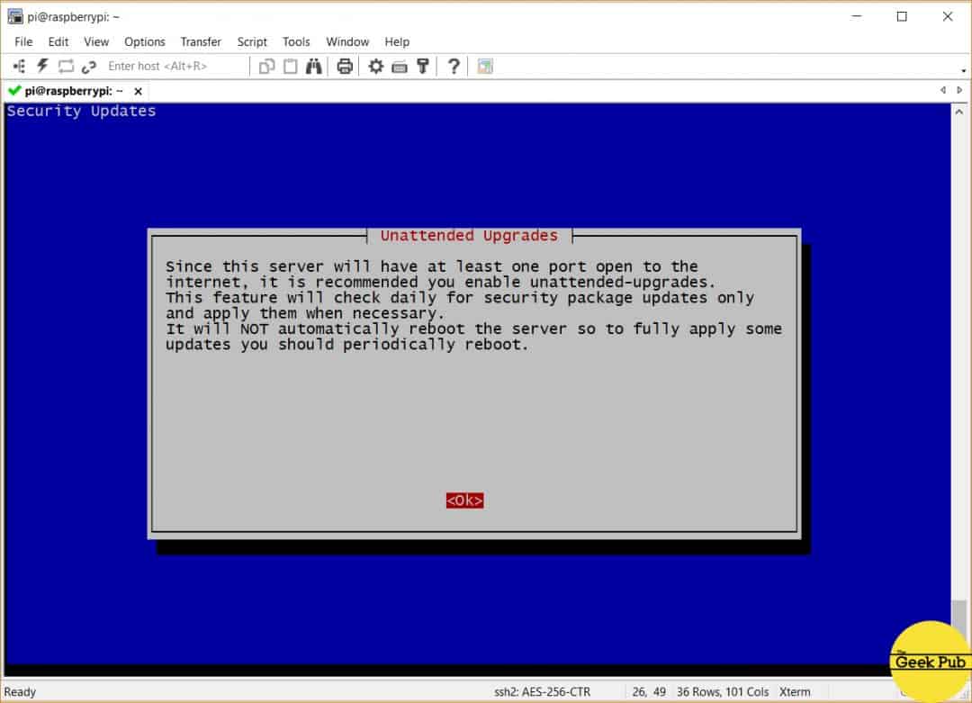Screen dimensions: 972x703
Task: Paste clipboard contents using the paste icon
Action: coord(289,65)
